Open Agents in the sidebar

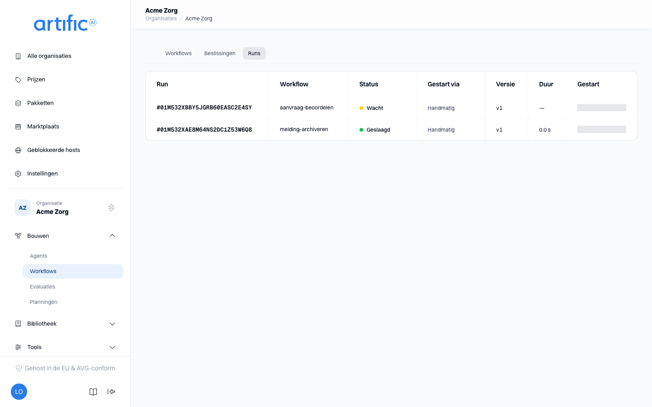(x=73, y=256)
